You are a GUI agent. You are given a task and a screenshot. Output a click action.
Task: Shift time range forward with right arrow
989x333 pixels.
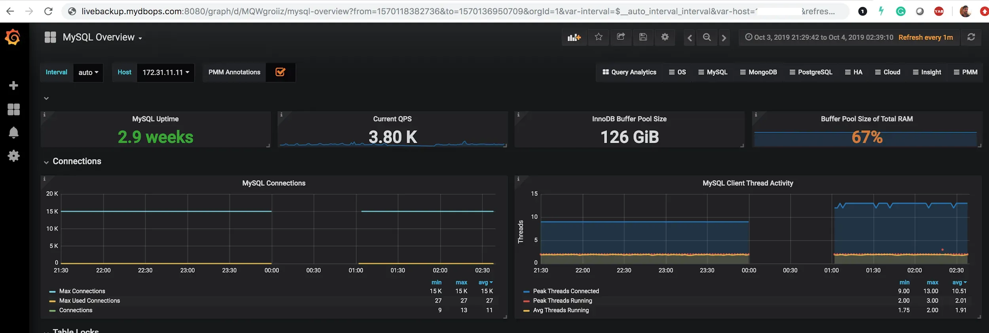pos(724,38)
